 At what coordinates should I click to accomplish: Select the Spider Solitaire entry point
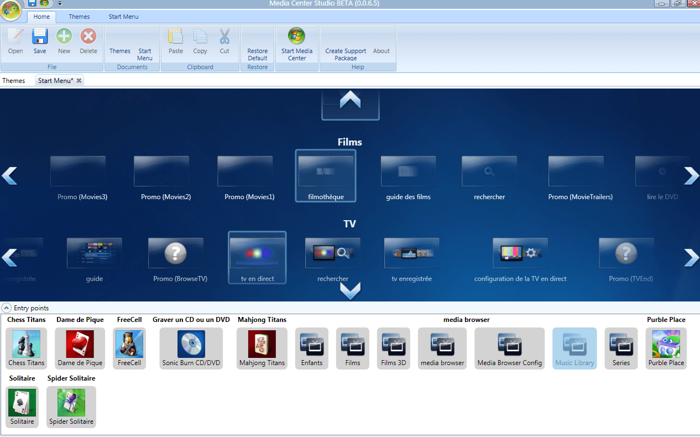(71, 407)
